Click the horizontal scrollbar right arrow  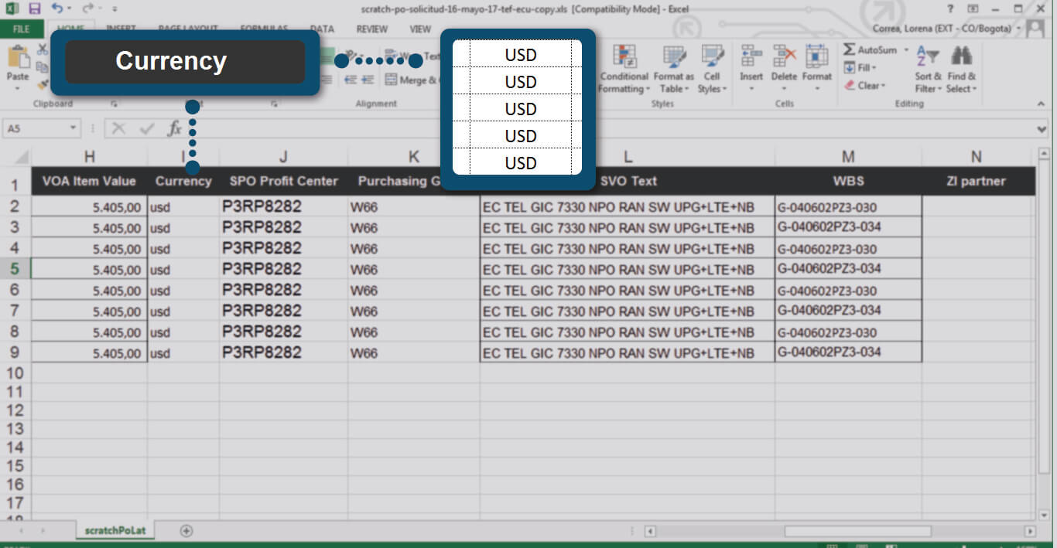[x=1029, y=531]
